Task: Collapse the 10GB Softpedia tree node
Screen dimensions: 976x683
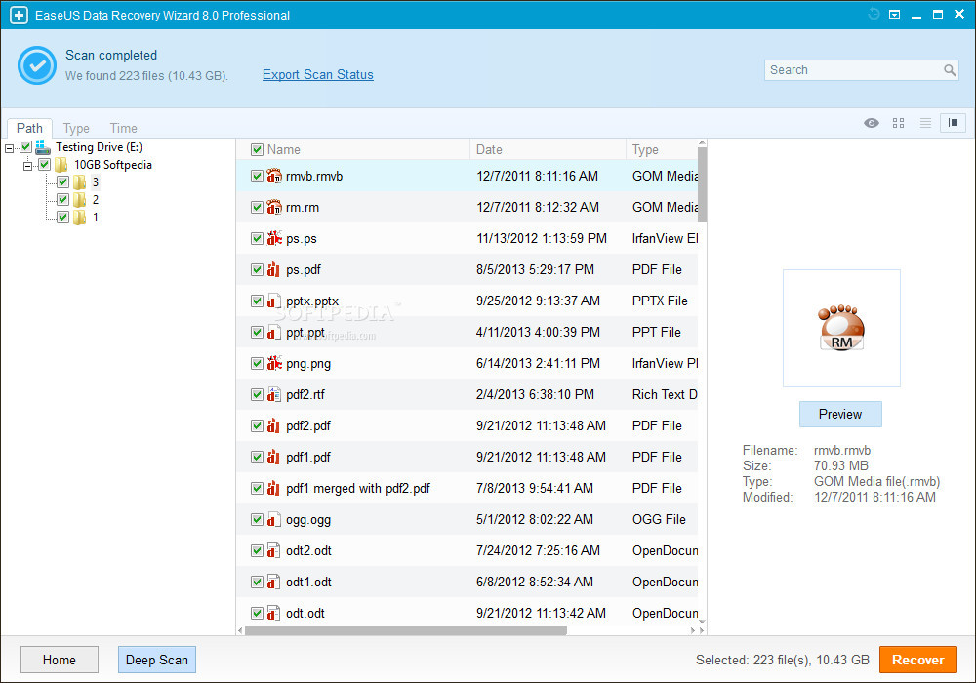Action: click(26, 166)
